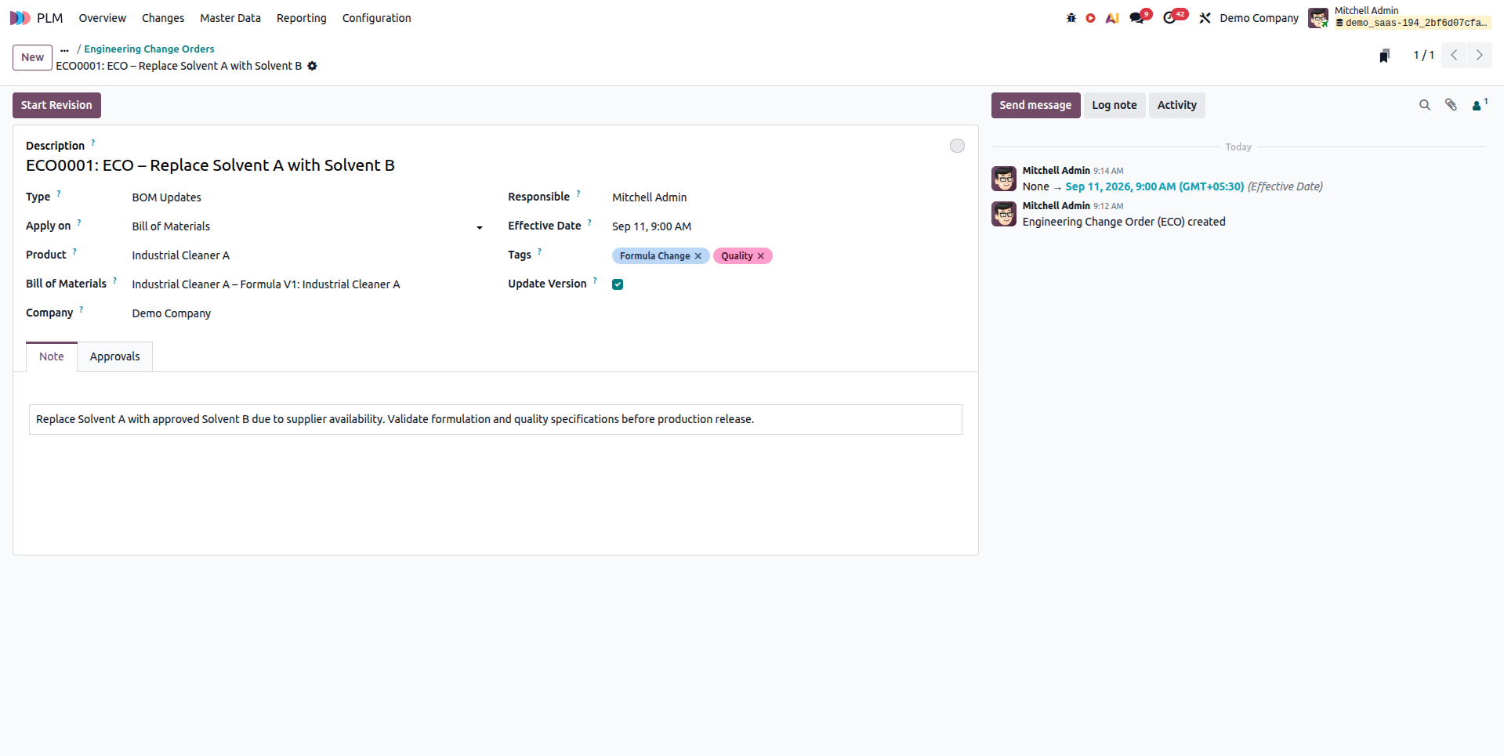
Task: Open the AI assistant icon
Action: [1112, 18]
